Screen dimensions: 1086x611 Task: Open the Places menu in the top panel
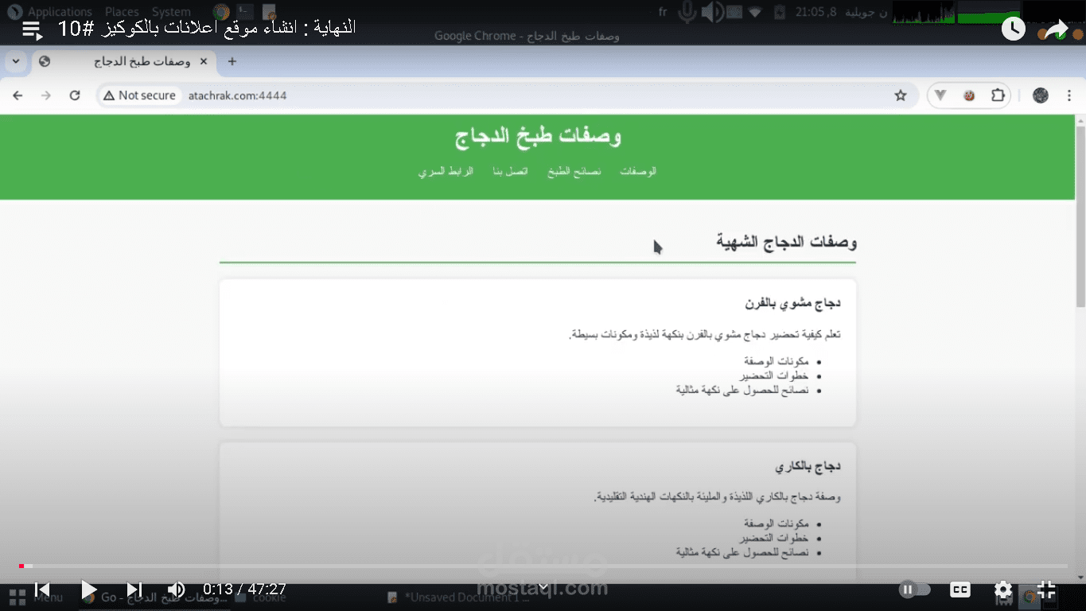122,12
